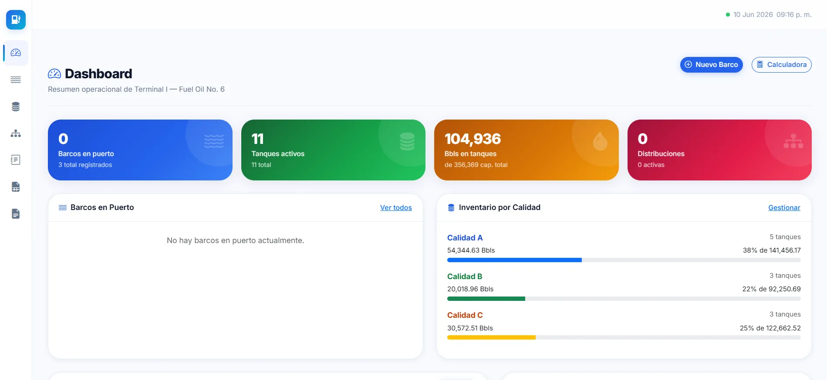Click the Dashboard page title
827x380 pixels.
[x=98, y=74]
